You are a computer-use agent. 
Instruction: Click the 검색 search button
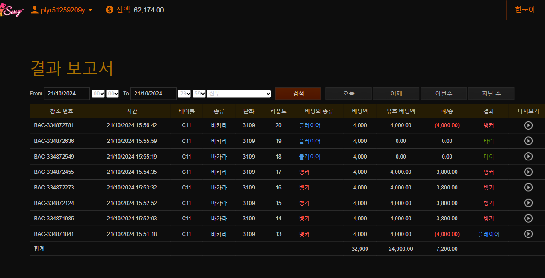(298, 94)
